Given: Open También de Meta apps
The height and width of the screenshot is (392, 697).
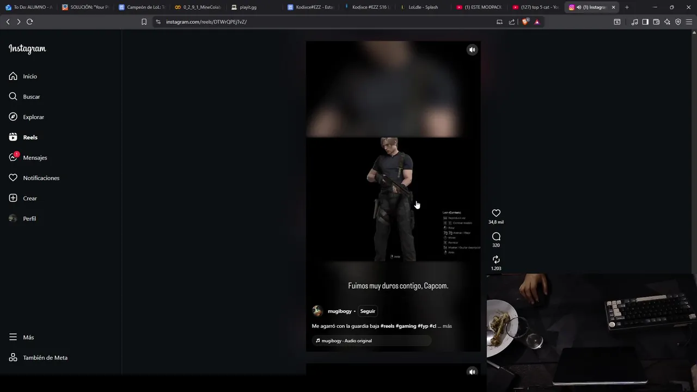Looking at the screenshot, I should point(38,358).
